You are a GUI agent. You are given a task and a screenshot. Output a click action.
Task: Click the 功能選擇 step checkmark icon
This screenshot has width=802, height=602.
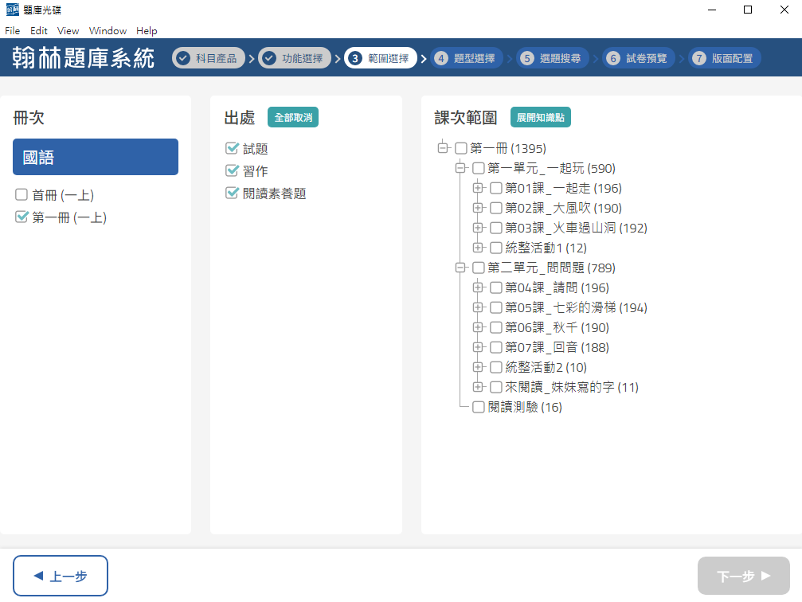coord(269,58)
